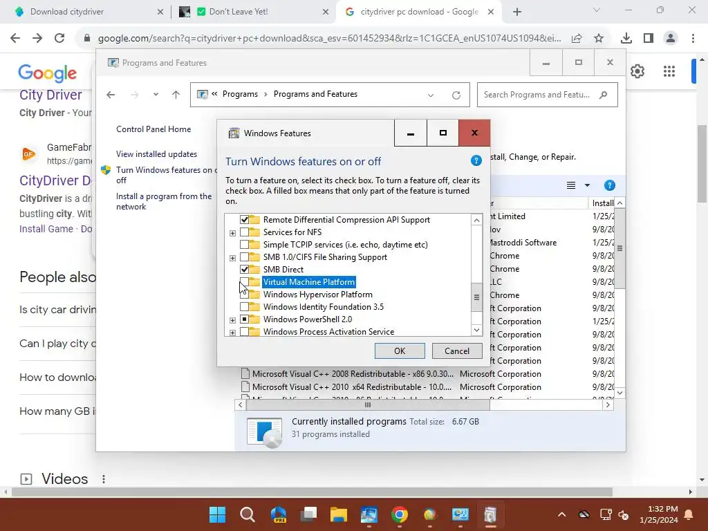This screenshot has width=708, height=531.
Task: Open Install a program from the network
Action: click(164, 201)
